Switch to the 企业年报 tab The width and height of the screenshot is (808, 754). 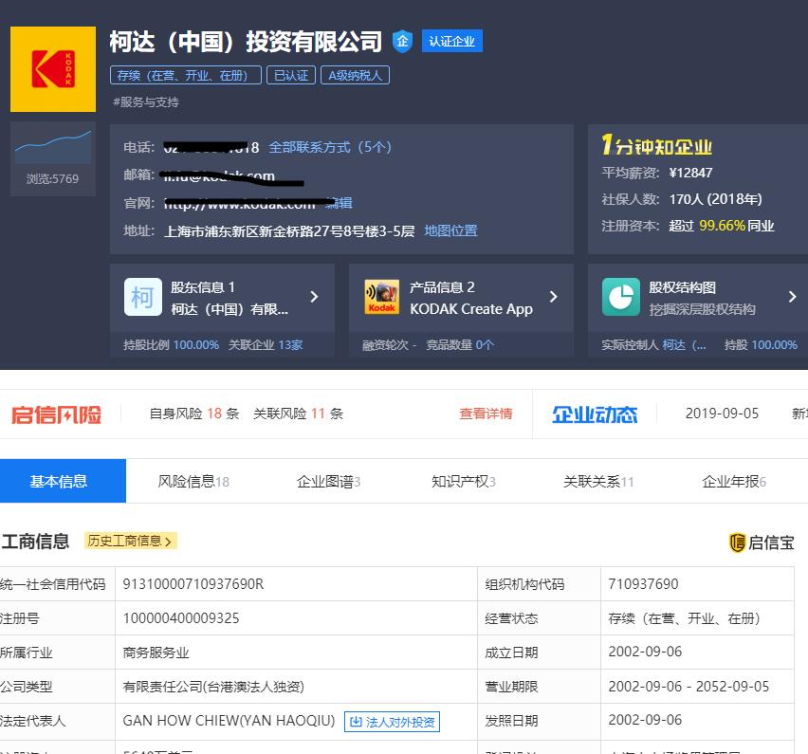pyautogui.click(x=734, y=482)
